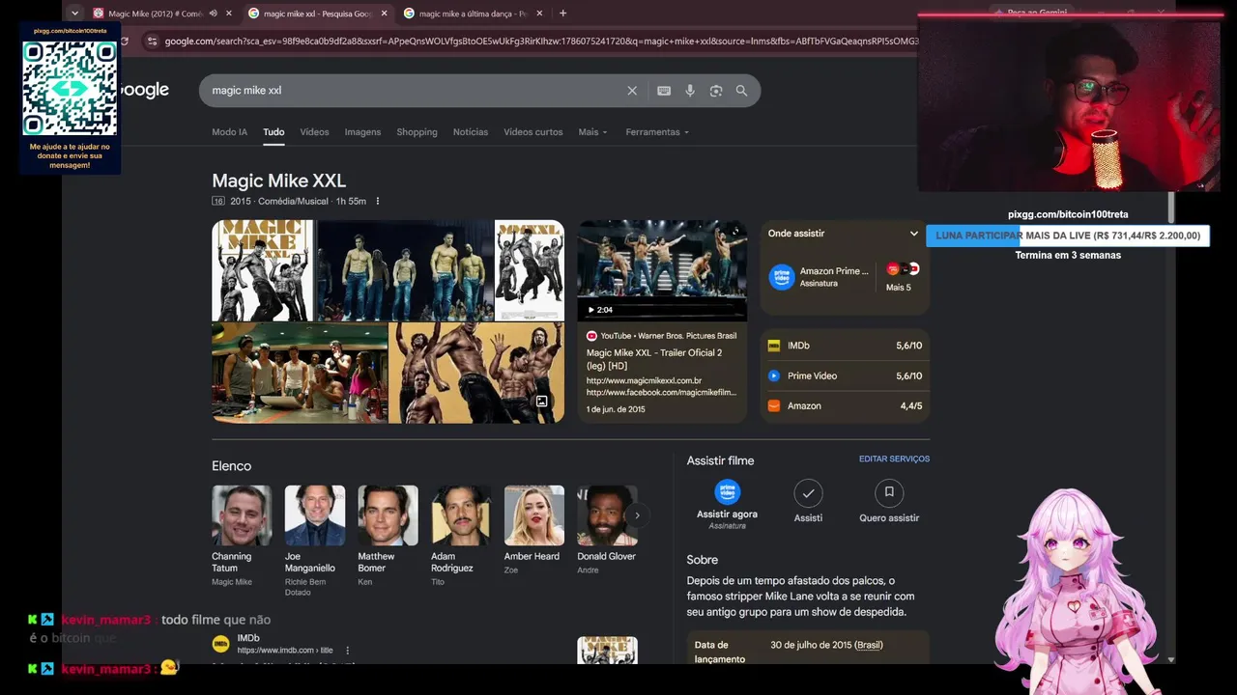Show next cast members with arrow
Viewport: 1237px width, 695px height.
pyautogui.click(x=637, y=515)
